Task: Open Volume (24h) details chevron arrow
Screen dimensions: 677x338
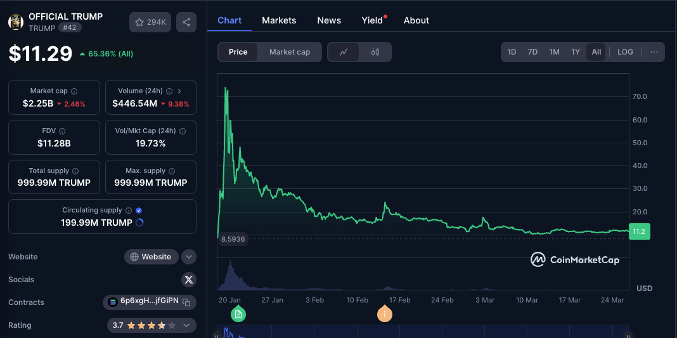Action: (x=179, y=91)
